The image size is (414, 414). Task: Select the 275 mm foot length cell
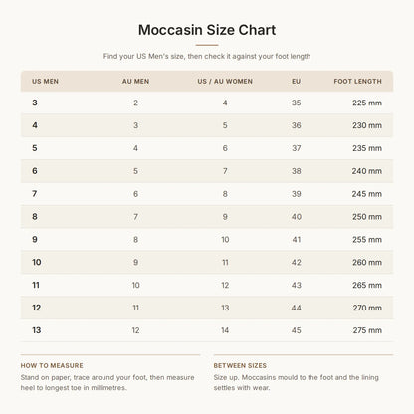point(367,330)
